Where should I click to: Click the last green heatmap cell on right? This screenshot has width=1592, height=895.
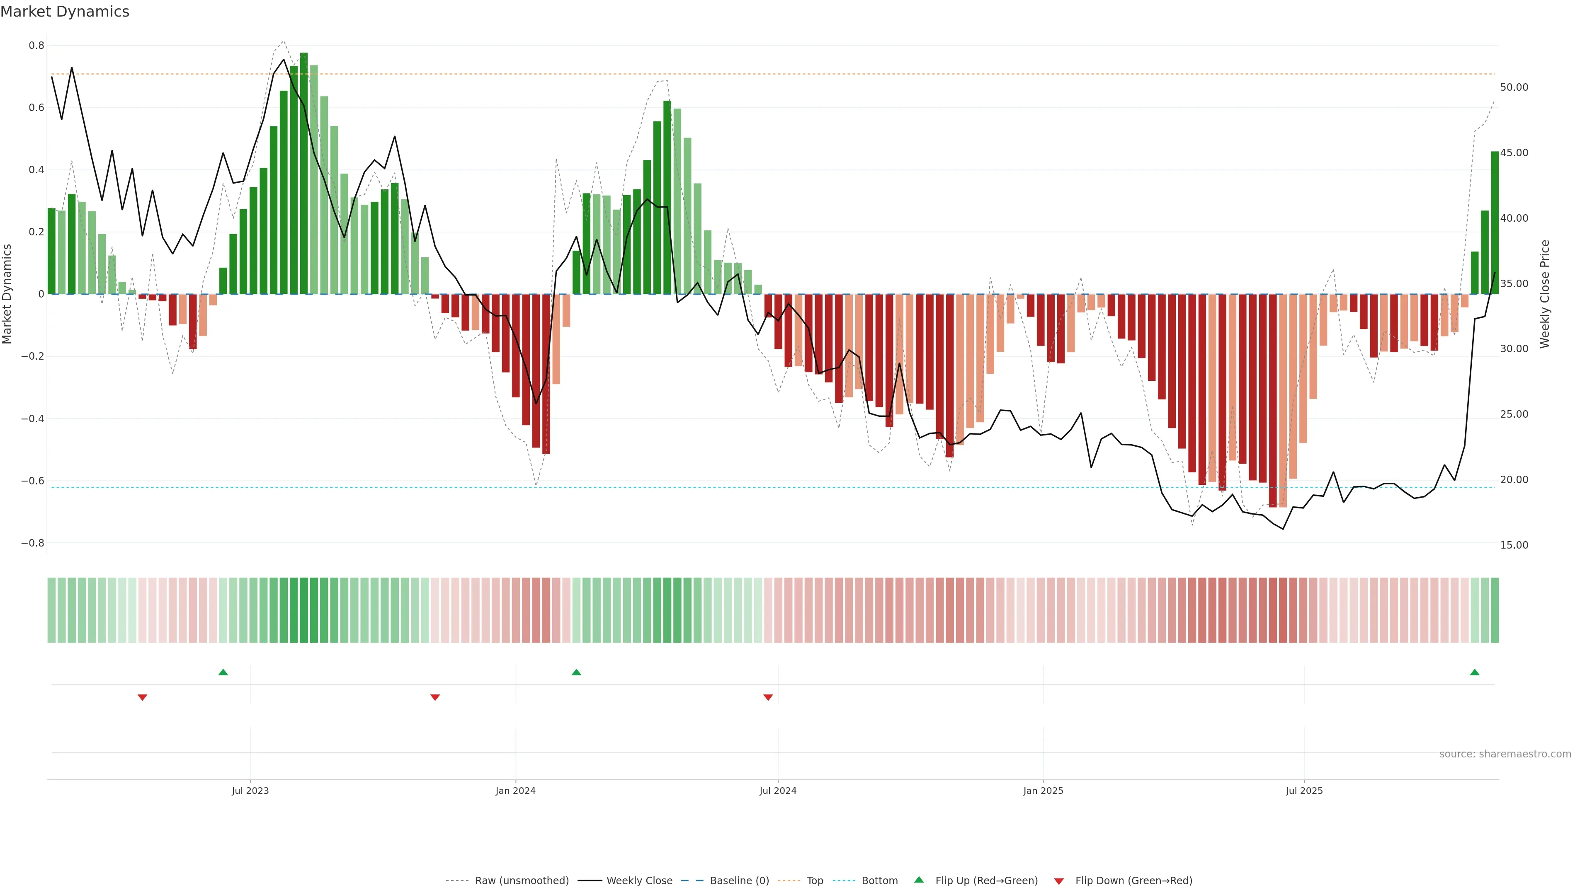1494,610
